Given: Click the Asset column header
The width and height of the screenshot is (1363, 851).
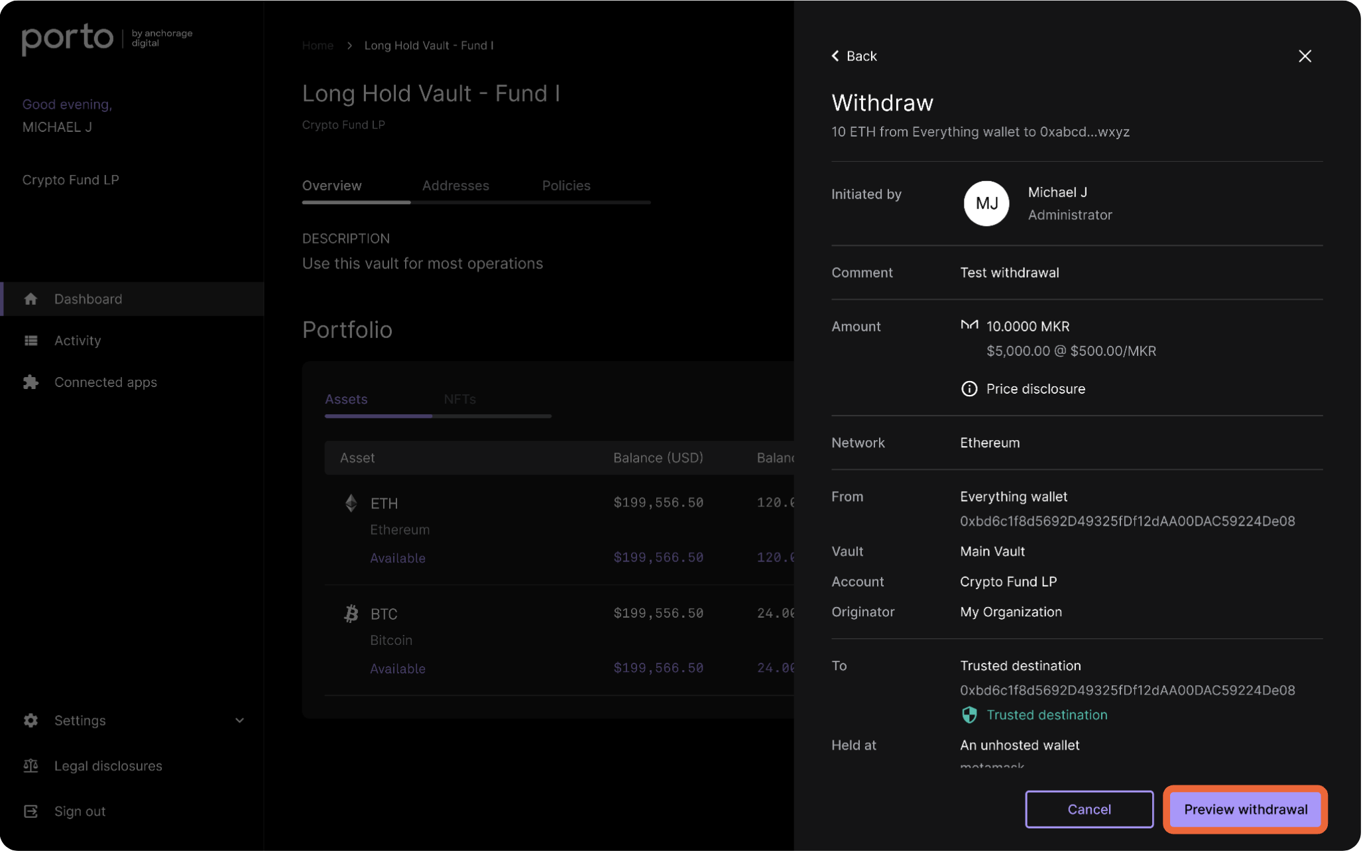Looking at the screenshot, I should click(357, 458).
